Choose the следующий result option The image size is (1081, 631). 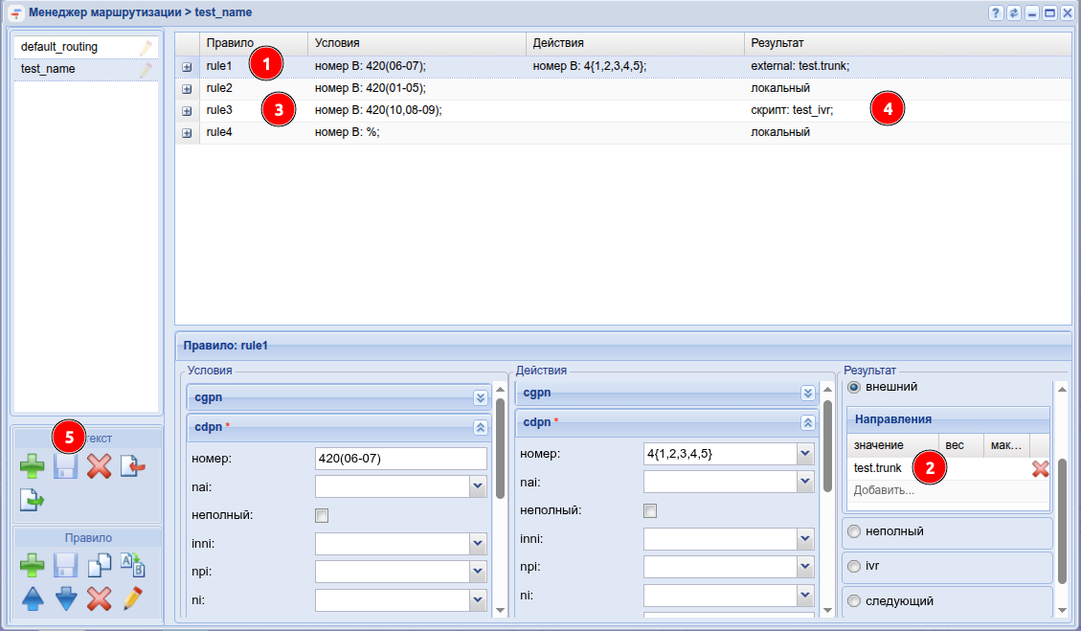tap(853, 600)
